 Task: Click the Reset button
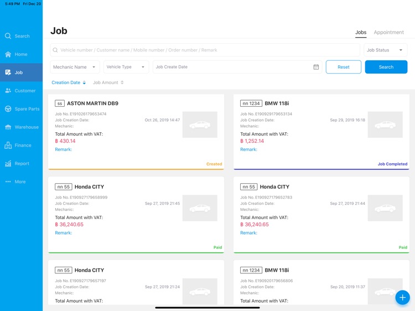point(343,67)
